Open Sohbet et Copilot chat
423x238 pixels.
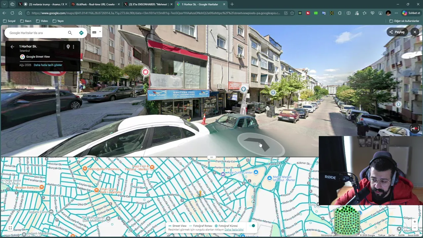pos(411,13)
